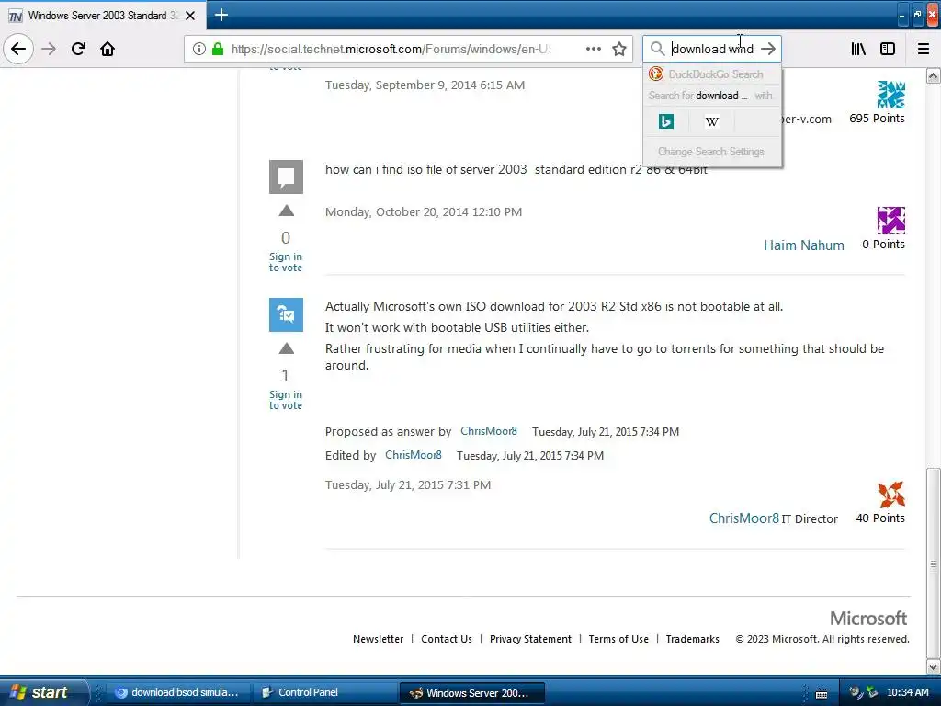Click the timestamp Monday, October 20, 2014

click(x=423, y=212)
